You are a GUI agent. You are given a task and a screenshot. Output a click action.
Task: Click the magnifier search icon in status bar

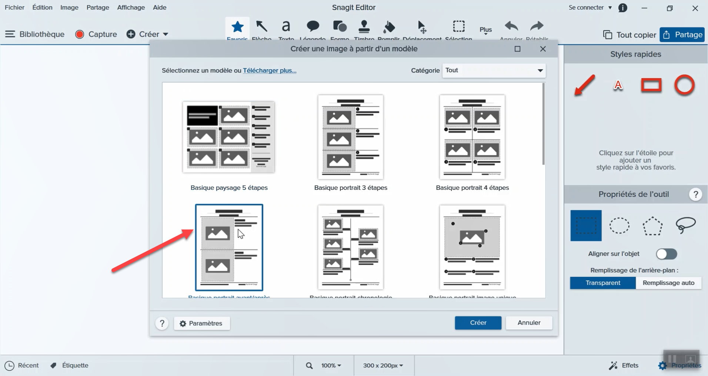point(309,366)
